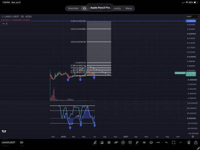Select the 4.236 (0.025545) fib level label

pos(78,21)
